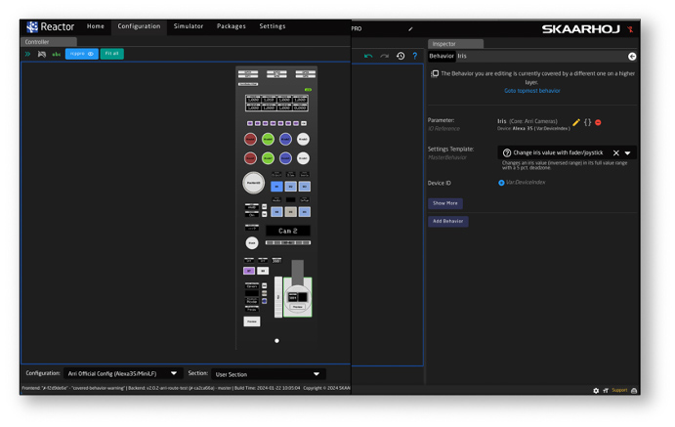Click the segmented bar below the Cam 2 display
The image size is (675, 427).
tap(288, 242)
